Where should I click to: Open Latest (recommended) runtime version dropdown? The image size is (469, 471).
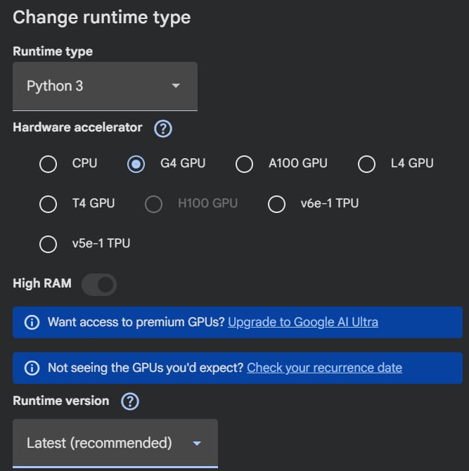tap(115, 443)
